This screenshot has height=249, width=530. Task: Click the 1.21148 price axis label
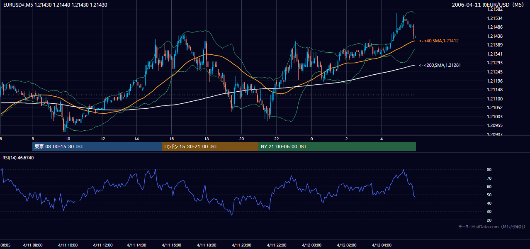(495, 90)
